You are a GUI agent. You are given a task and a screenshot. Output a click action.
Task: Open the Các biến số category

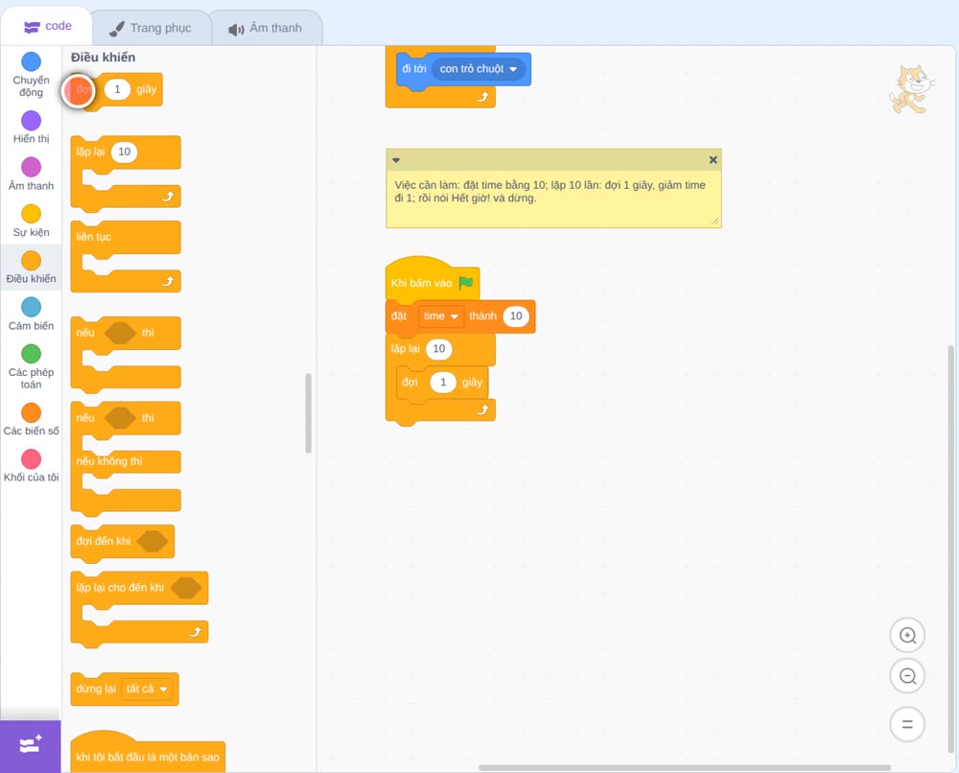point(31,419)
